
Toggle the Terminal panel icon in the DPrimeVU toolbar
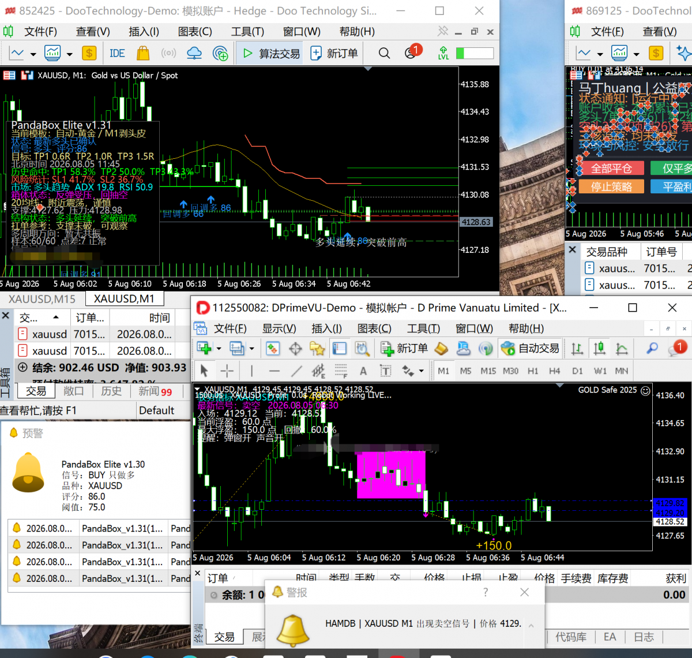tap(340, 348)
